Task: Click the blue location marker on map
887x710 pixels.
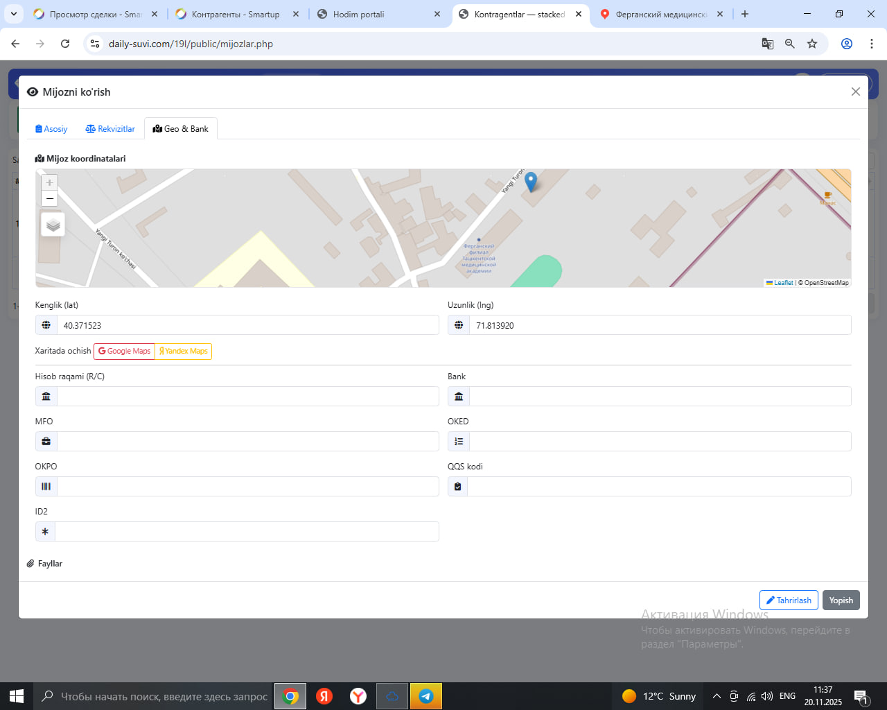Action: pyautogui.click(x=531, y=182)
